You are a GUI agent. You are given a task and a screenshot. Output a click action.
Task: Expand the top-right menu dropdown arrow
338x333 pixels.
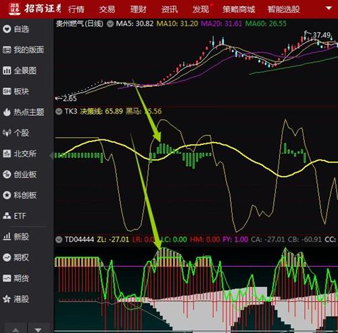coord(329,8)
